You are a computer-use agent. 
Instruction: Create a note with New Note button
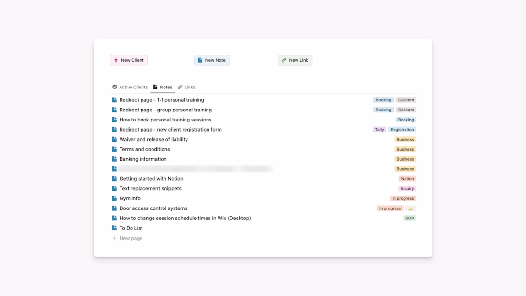click(212, 60)
